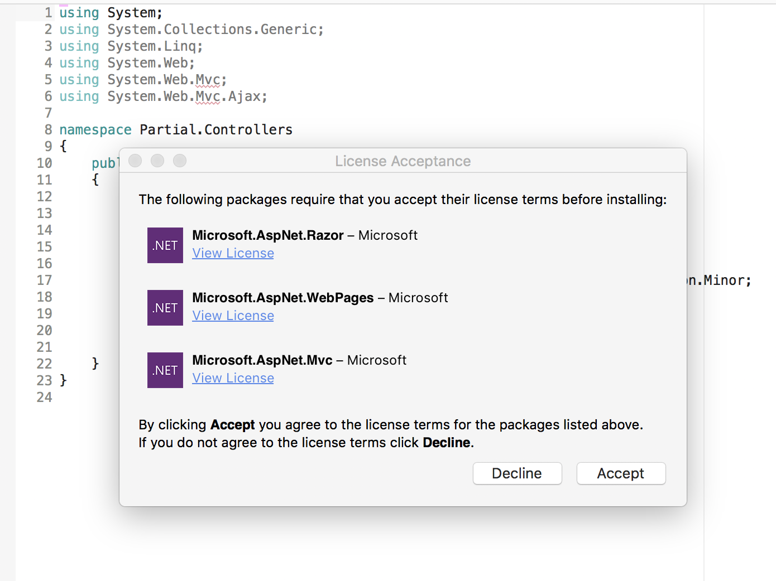
Task: Click the dialog's close window button
Action: pos(135,161)
